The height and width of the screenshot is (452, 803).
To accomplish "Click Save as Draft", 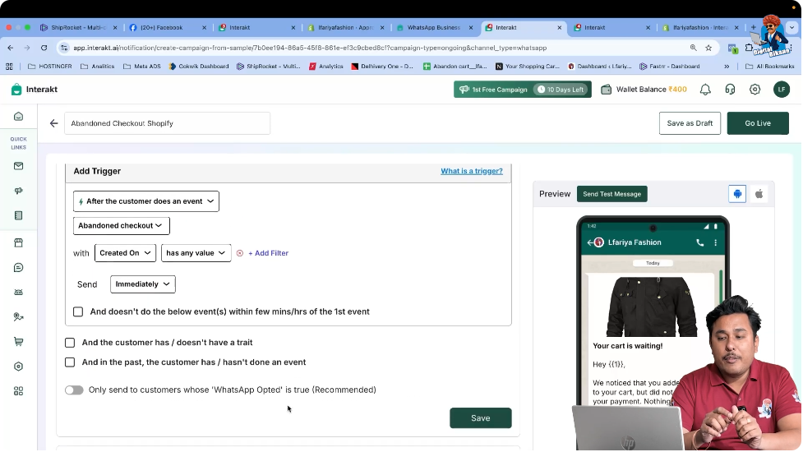I will coord(690,123).
